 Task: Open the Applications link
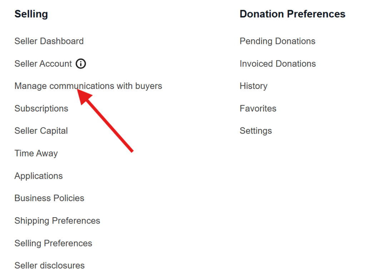coord(39,176)
